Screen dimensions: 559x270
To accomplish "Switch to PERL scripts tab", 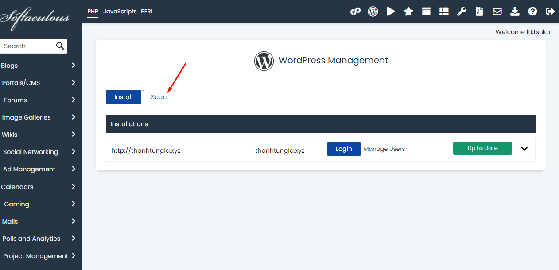I will click(147, 12).
